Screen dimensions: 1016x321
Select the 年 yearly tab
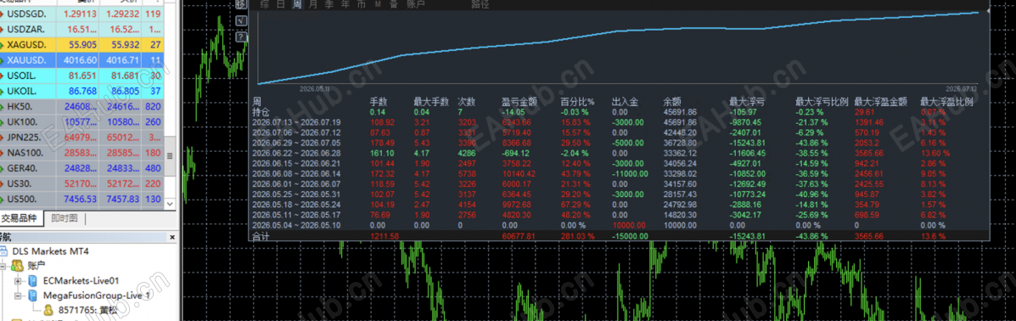click(345, 4)
